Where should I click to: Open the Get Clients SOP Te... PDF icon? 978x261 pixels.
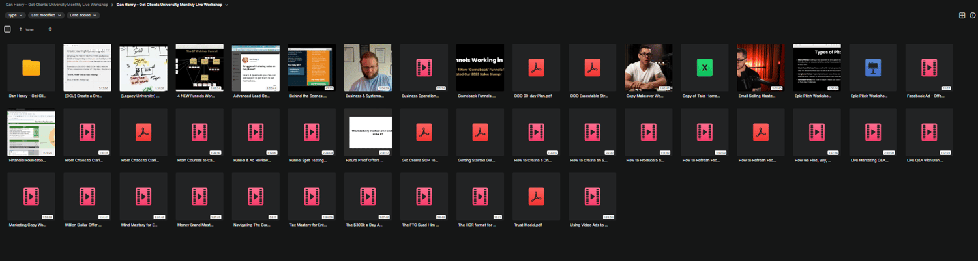point(424,132)
